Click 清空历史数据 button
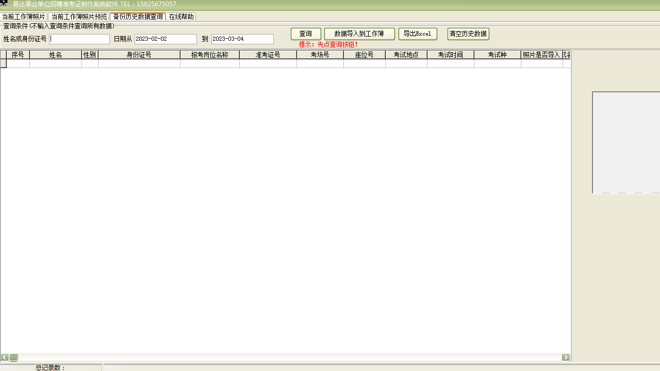This screenshot has width=660, height=371. click(468, 34)
